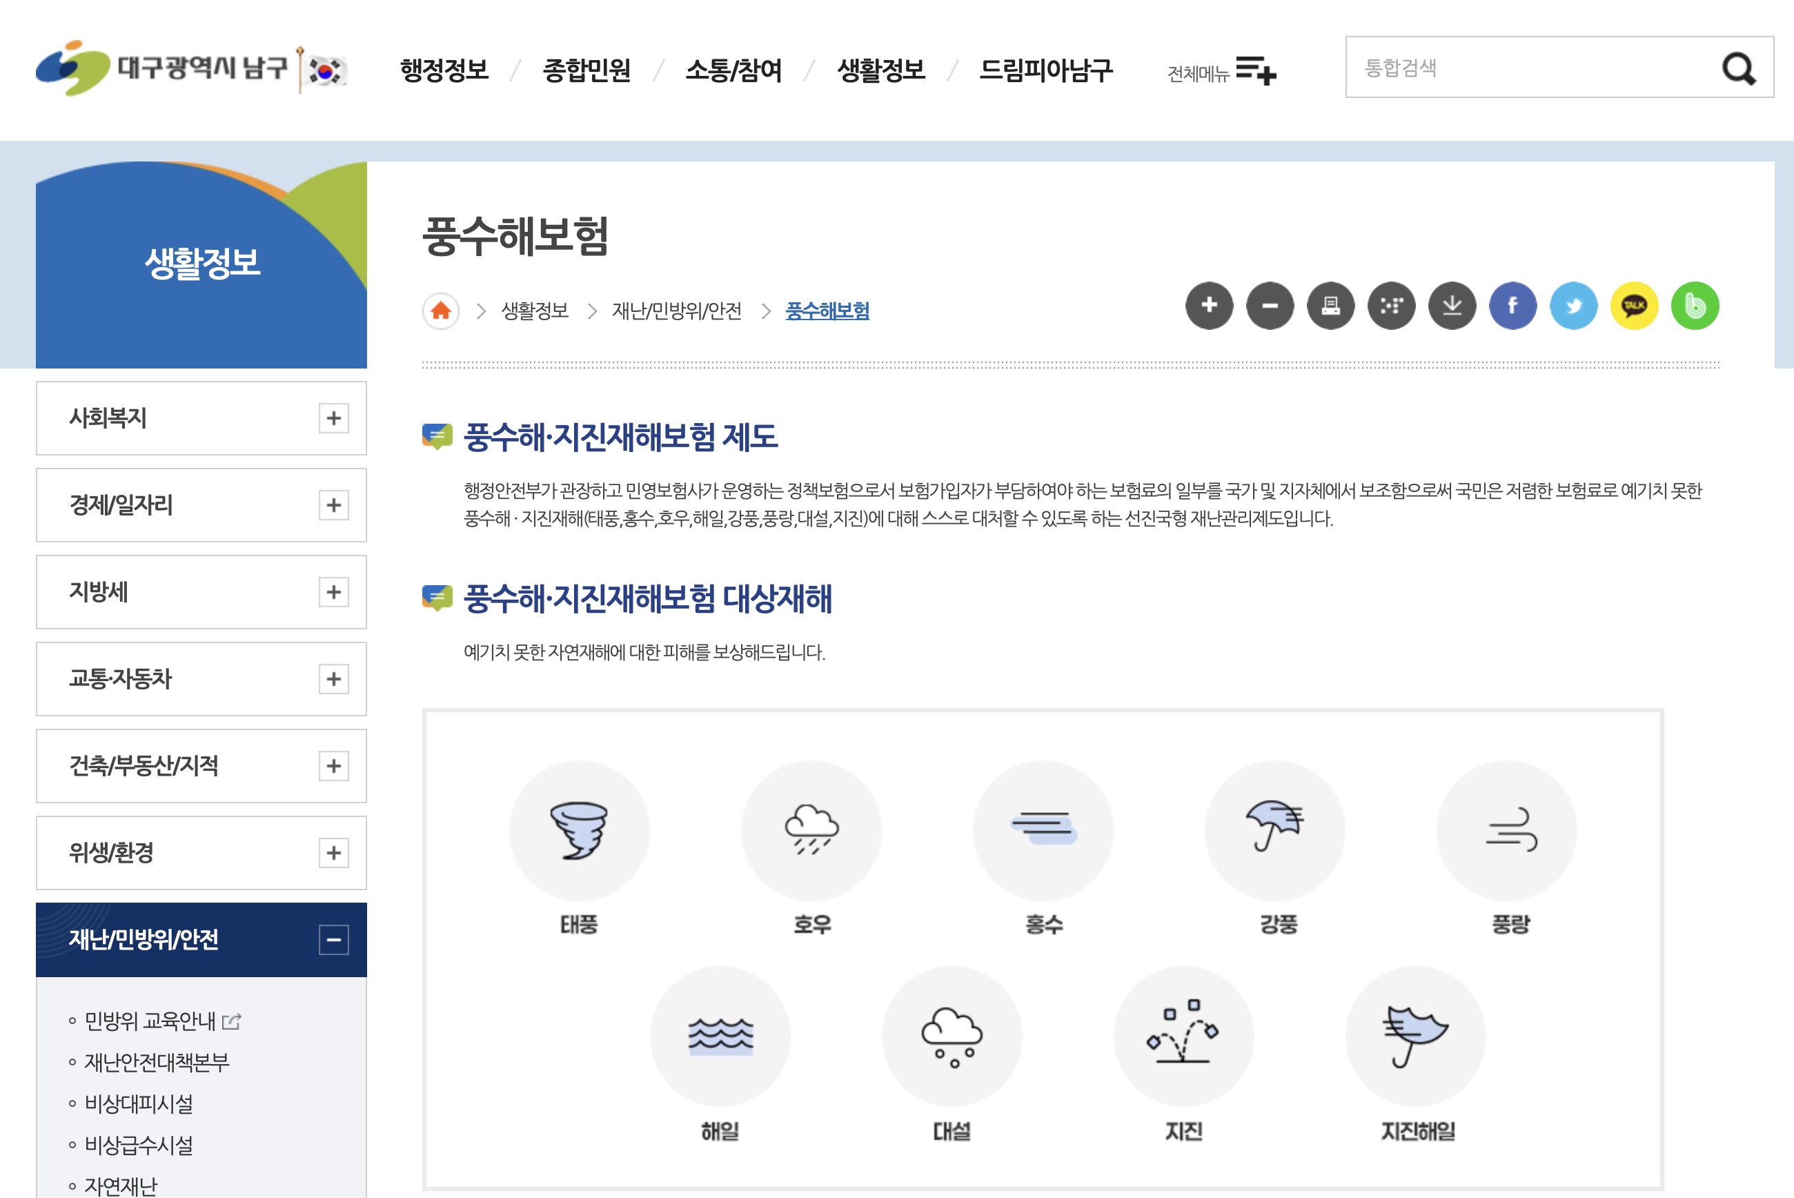Collapse the 재난/민방위/안전 section

(333, 940)
